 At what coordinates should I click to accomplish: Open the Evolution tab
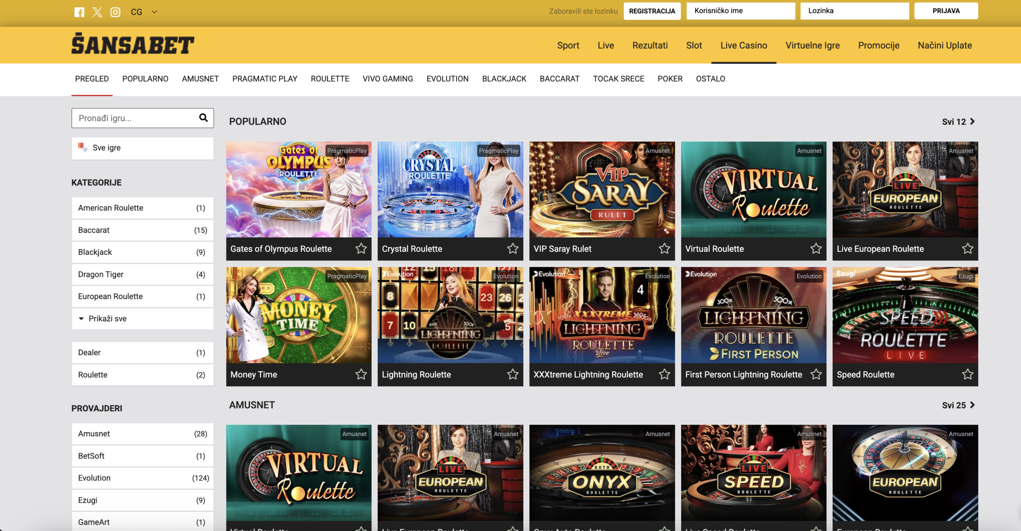(447, 79)
